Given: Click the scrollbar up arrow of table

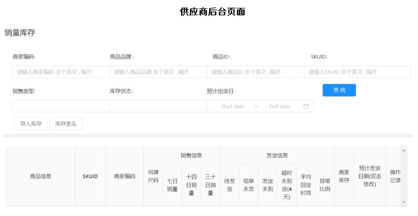Looking at the screenshot, I should point(404,150).
